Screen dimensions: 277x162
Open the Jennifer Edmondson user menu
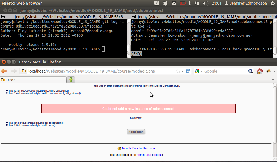(x=246, y=3)
